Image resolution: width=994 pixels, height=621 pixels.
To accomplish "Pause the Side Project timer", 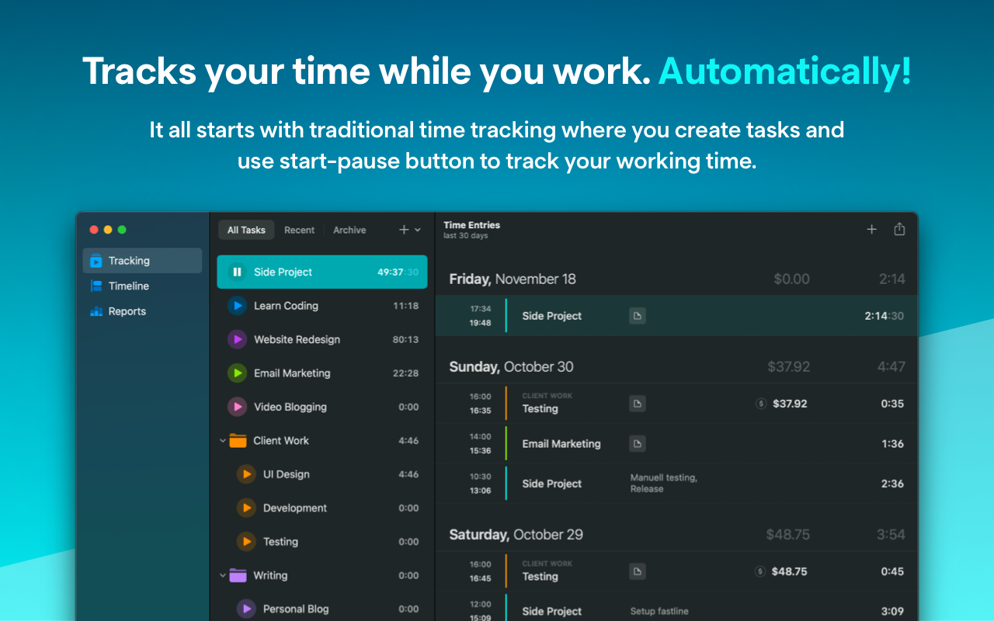I will (x=237, y=272).
